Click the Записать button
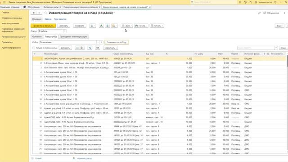288x162 pixels. pyautogui.click(x=63, y=26)
